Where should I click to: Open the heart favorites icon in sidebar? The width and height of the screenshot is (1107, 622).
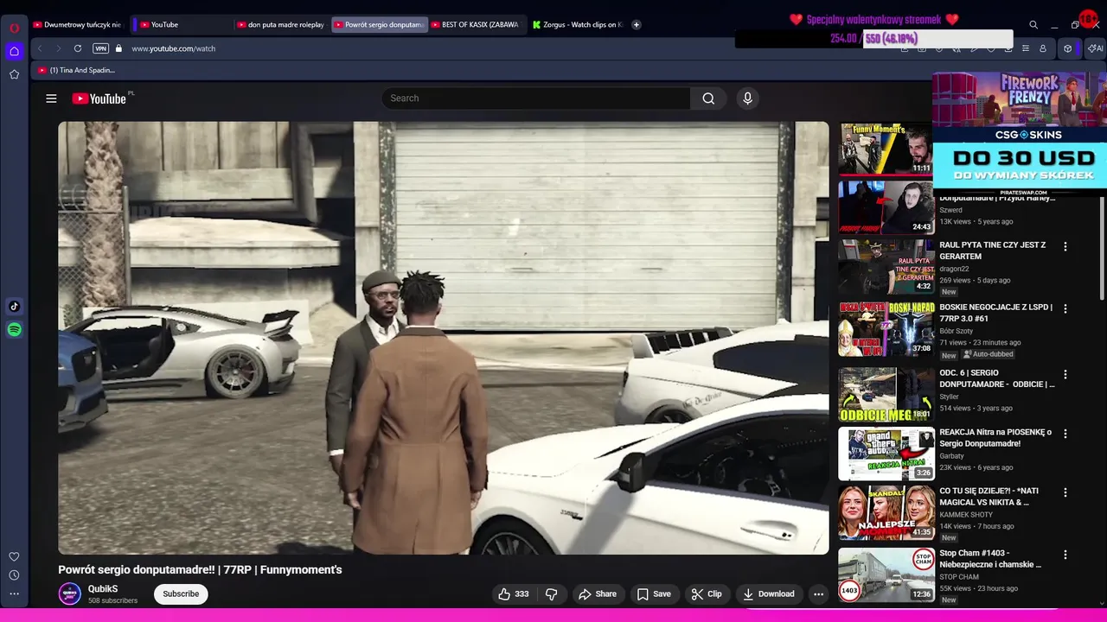coord(14,556)
